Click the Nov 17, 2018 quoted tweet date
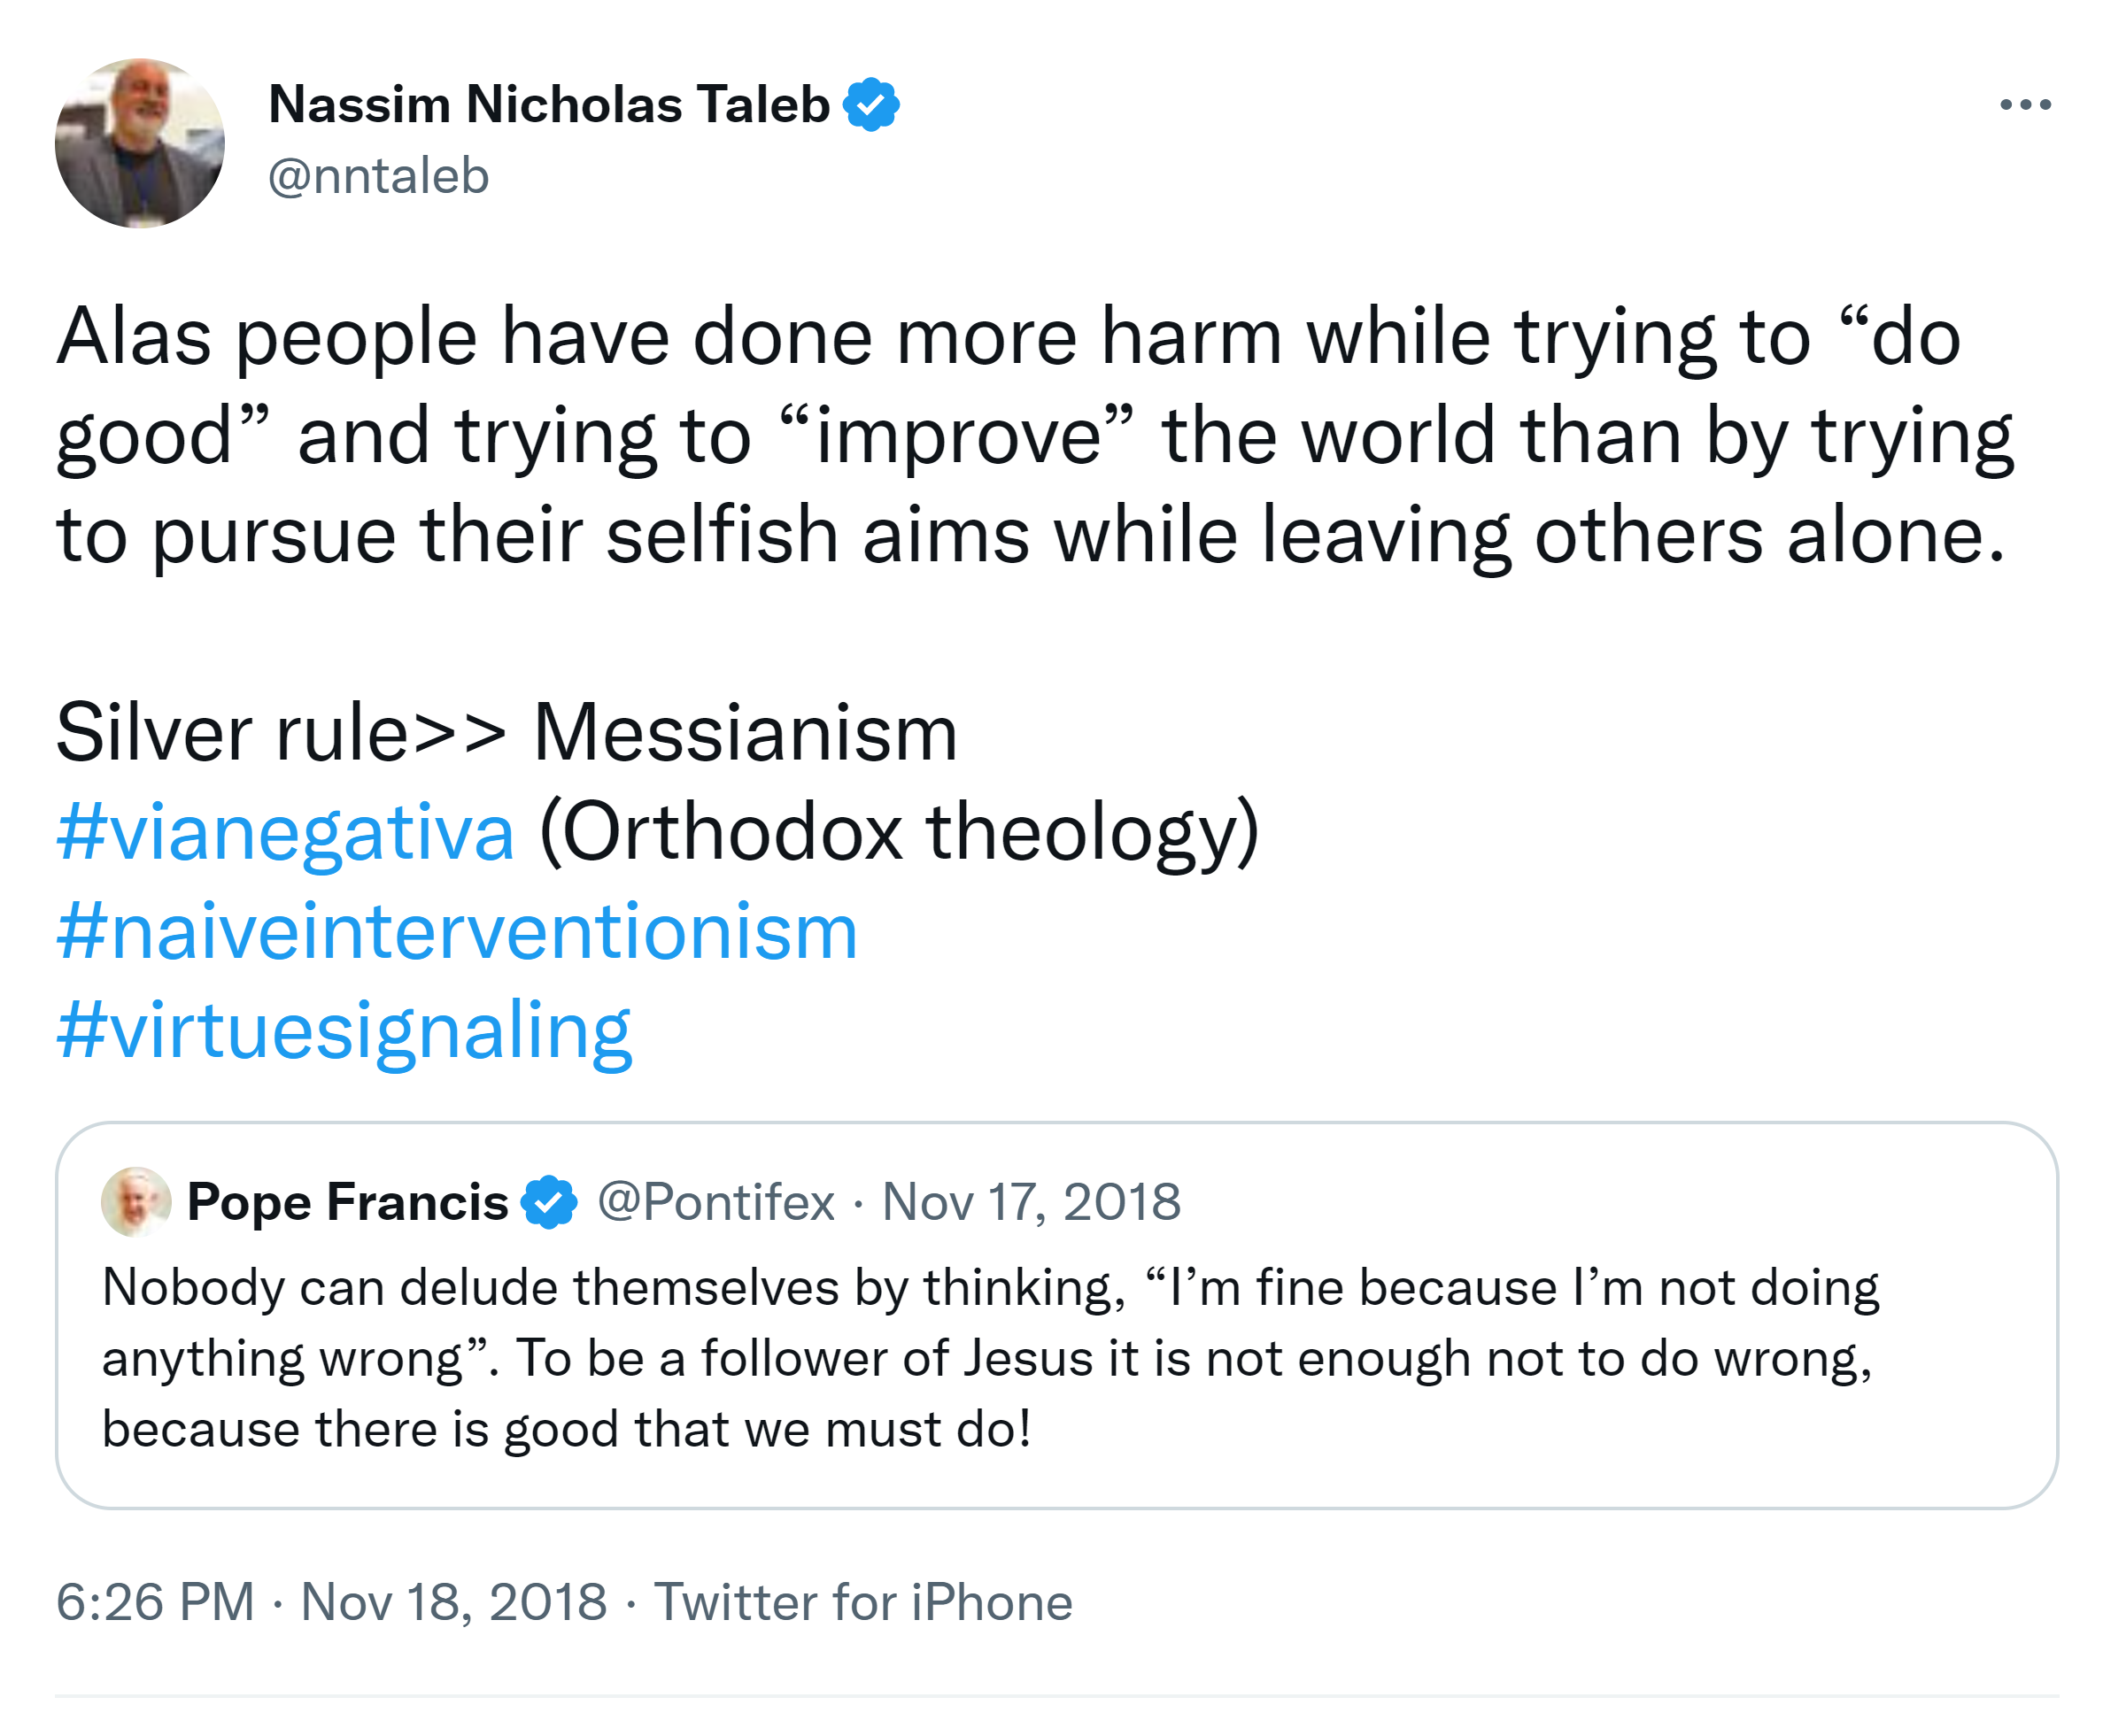Viewport: 2103px width, 1736px height. [1031, 1201]
